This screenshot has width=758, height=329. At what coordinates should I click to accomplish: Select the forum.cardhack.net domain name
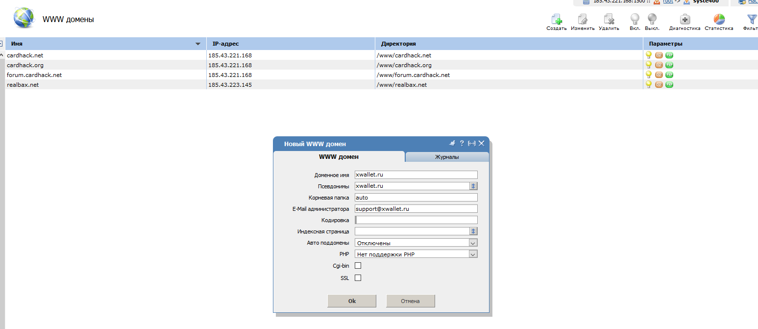pos(34,75)
